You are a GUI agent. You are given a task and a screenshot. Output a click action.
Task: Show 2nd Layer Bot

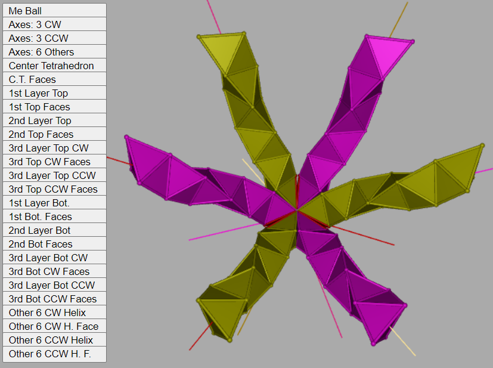point(54,230)
